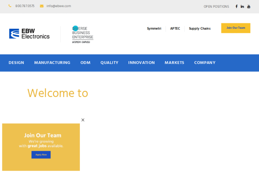The image size is (259, 173).
Task: Click the Diverse Business Enterprise badge
Action: 83,34
